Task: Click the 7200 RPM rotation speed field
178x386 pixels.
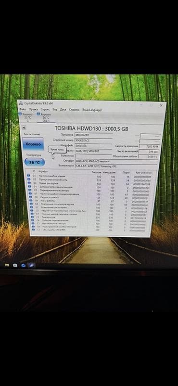Action: pyautogui.click(x=149, y=146)
